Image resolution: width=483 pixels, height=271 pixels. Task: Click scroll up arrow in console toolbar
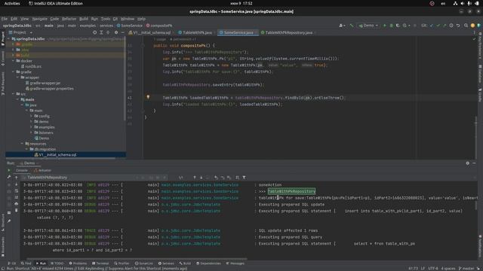(x=17, y=178)
